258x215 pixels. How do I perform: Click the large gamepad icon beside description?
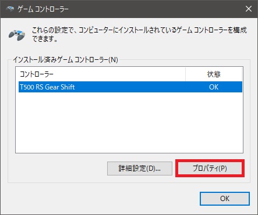pos(17,35)
